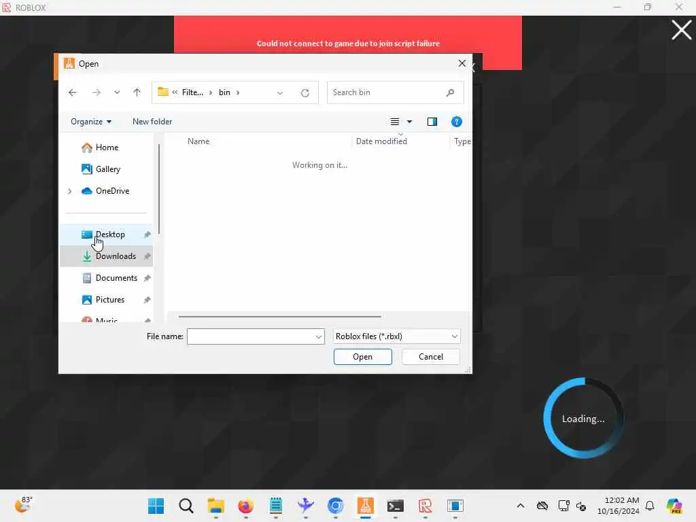Click the file list horizontal scrollbar
Viewport: 696px width, 522px height.
(x=279, y=317)
